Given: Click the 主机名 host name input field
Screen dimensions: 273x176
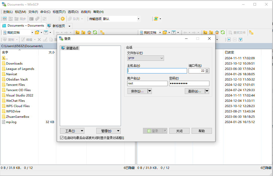Looking at the screenshot, I should click(157, 71).
